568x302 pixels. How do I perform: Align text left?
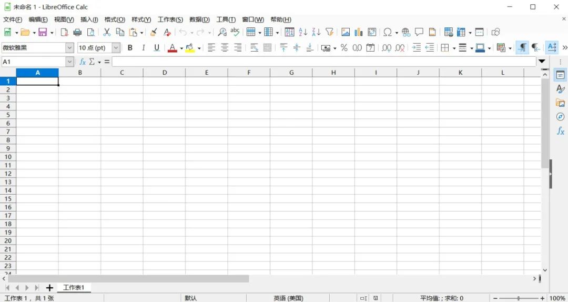coord(211,47)
